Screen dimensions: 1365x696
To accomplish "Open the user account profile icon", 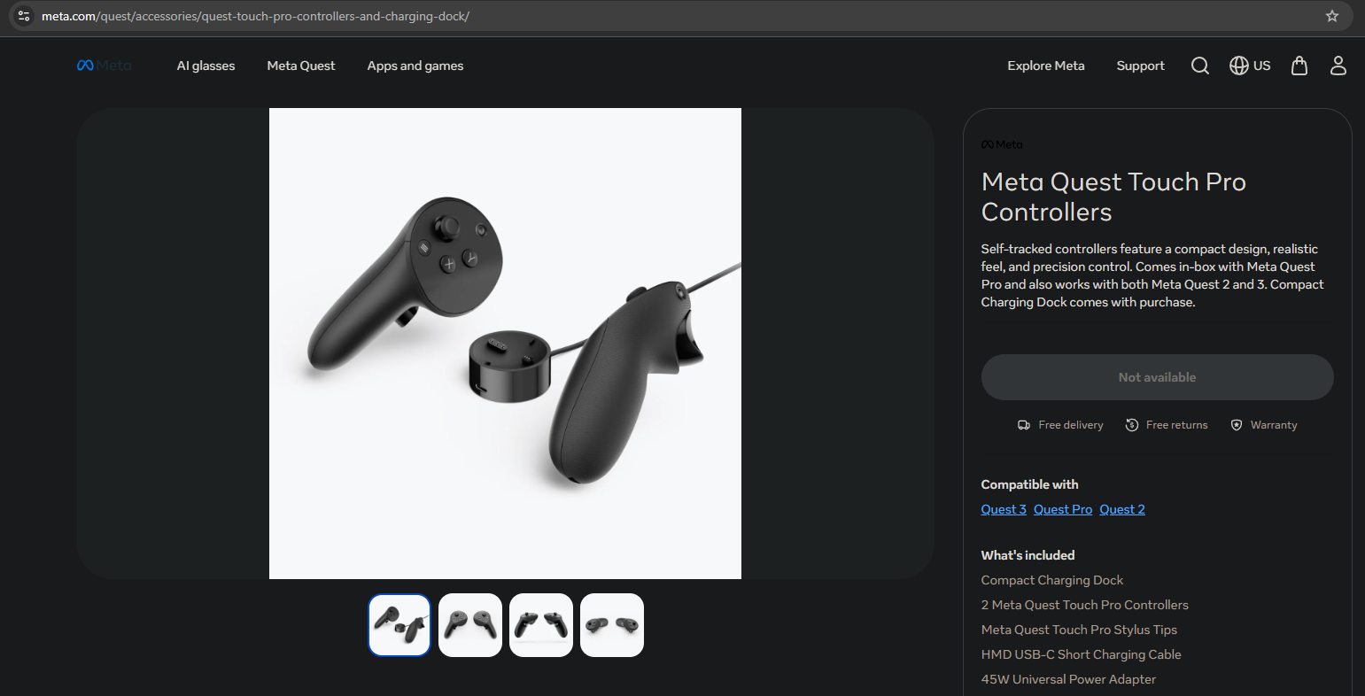I will coord(1338,66).
